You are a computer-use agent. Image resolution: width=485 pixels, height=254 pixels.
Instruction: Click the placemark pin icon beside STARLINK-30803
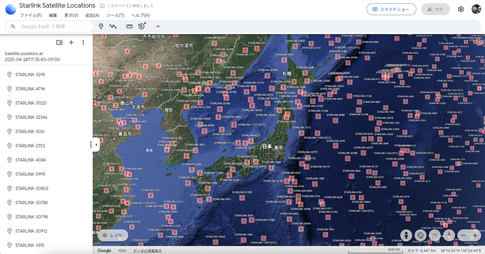pyautogui.click(x=9, y=188)
